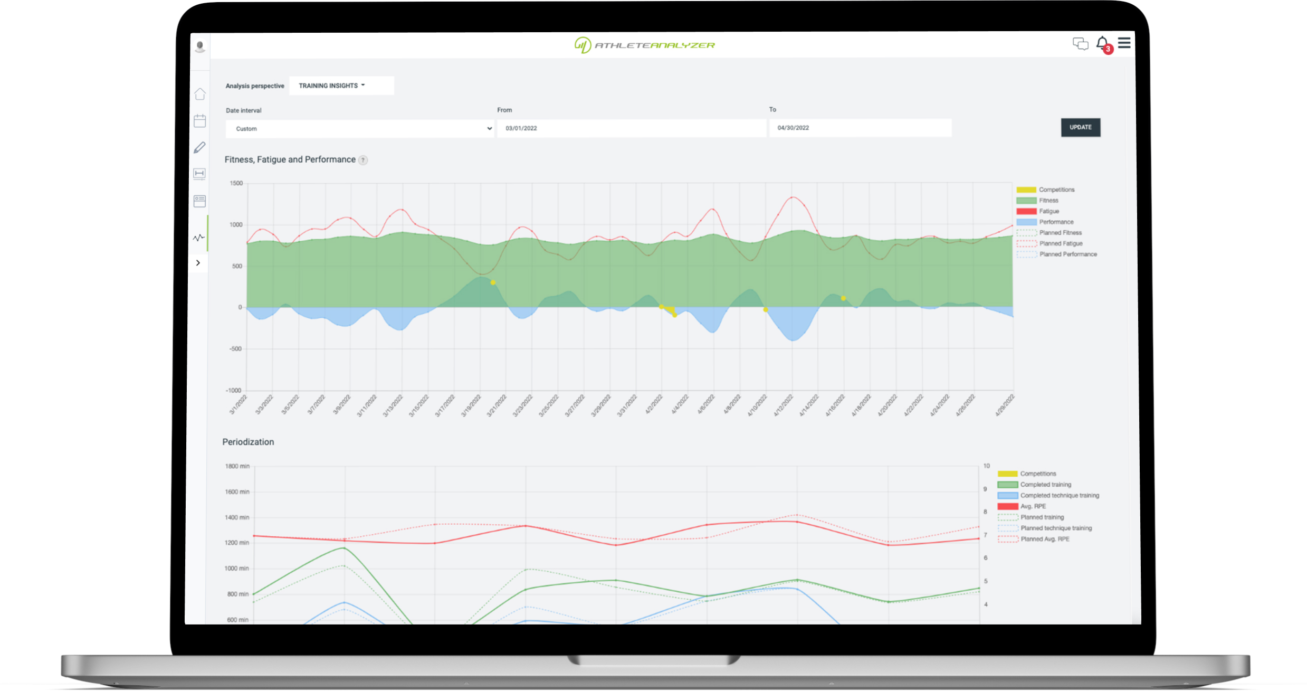Click help icon beside Fitness, Fatigue and Performance
The height and width of the screenshot is (700, 1307).
coord(363,160)
